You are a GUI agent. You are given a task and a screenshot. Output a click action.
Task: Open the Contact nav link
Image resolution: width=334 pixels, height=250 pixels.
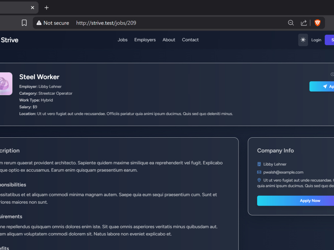tap(190, 40)
